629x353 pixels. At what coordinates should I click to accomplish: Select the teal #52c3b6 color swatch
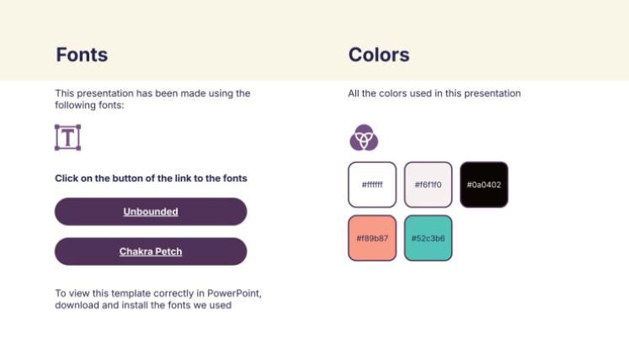pos(428,238)
